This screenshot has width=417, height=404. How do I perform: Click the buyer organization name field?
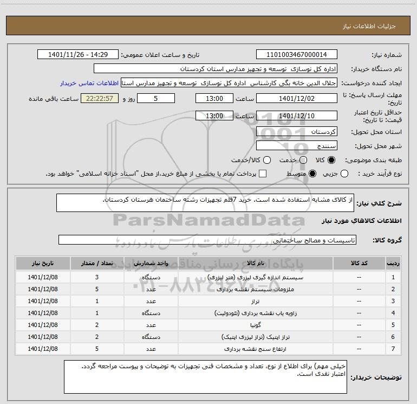(x=216, y=69)
